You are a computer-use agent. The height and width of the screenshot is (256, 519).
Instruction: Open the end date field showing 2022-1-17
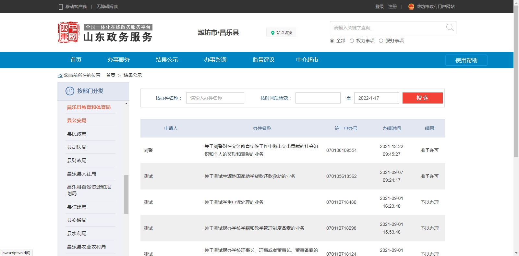click(x=376, y=98)
